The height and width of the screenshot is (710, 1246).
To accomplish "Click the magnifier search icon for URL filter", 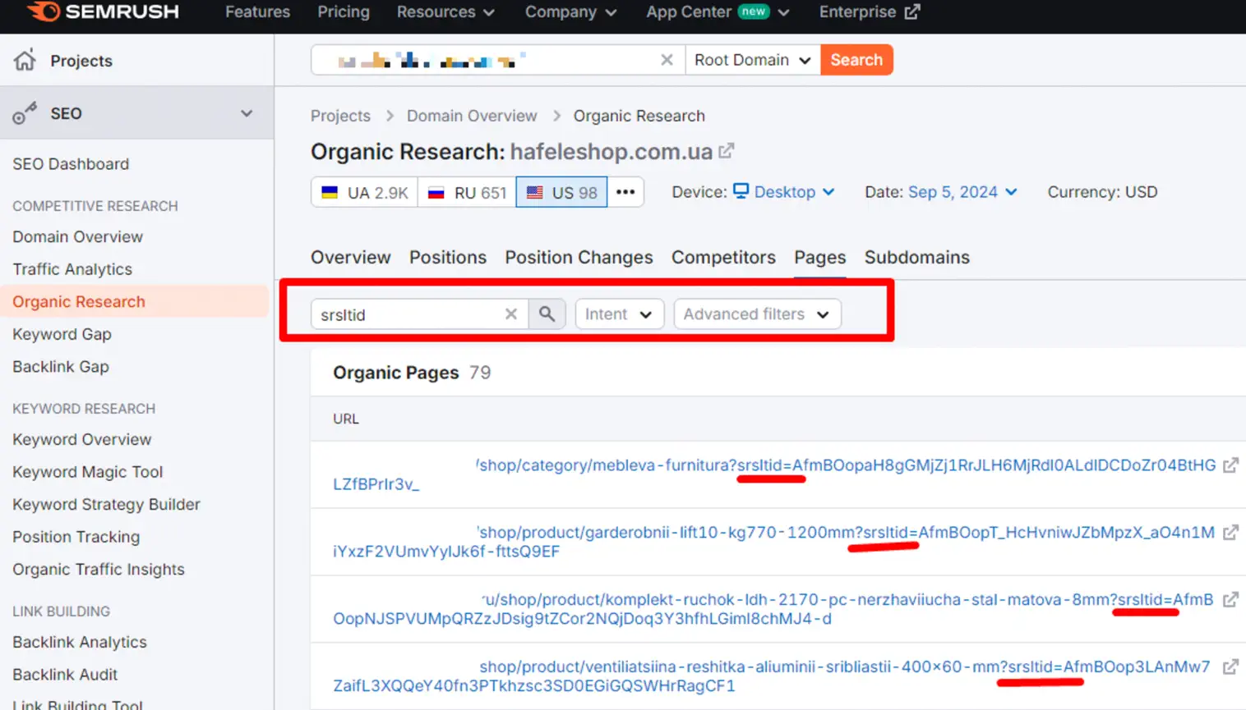I will 547,314.
